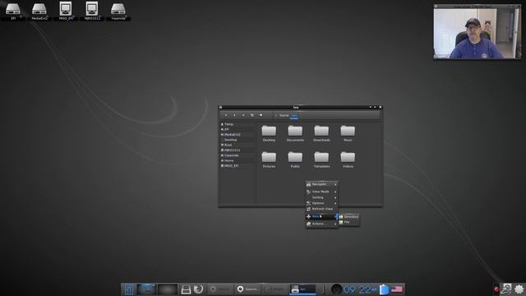Open the Templates folder
This screenshot has height=296, width=526.
[321, 160]
